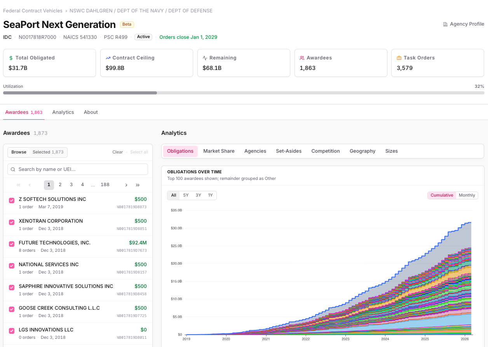Screen dimensions: 488x347
Task: Set time range to 3Y
Action: [x=198, y=195]
